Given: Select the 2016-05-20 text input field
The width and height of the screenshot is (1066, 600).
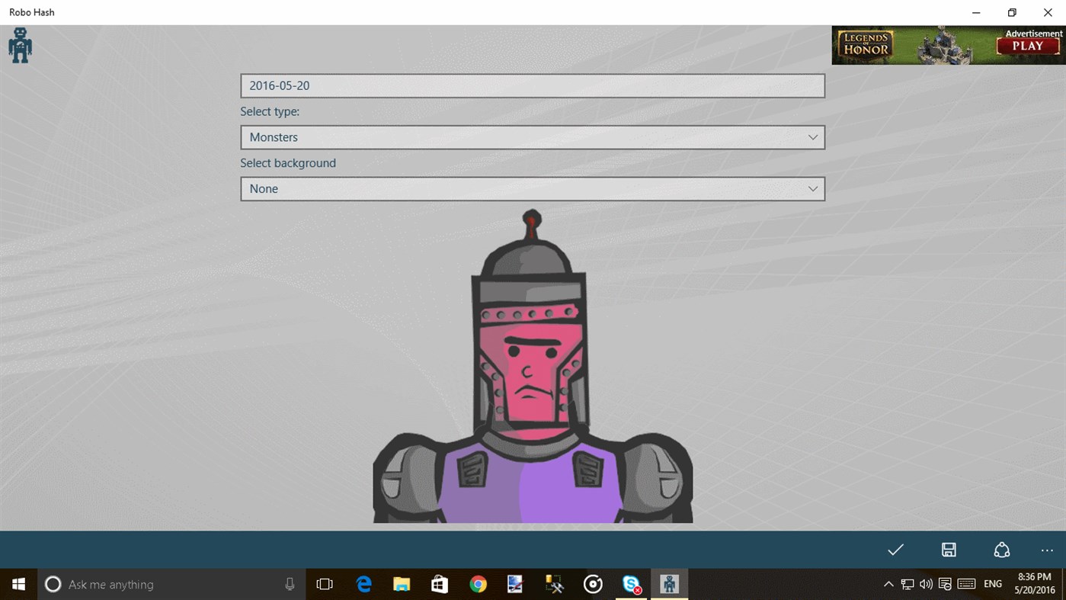Looking at the screenshot, I should coord(533,85).
